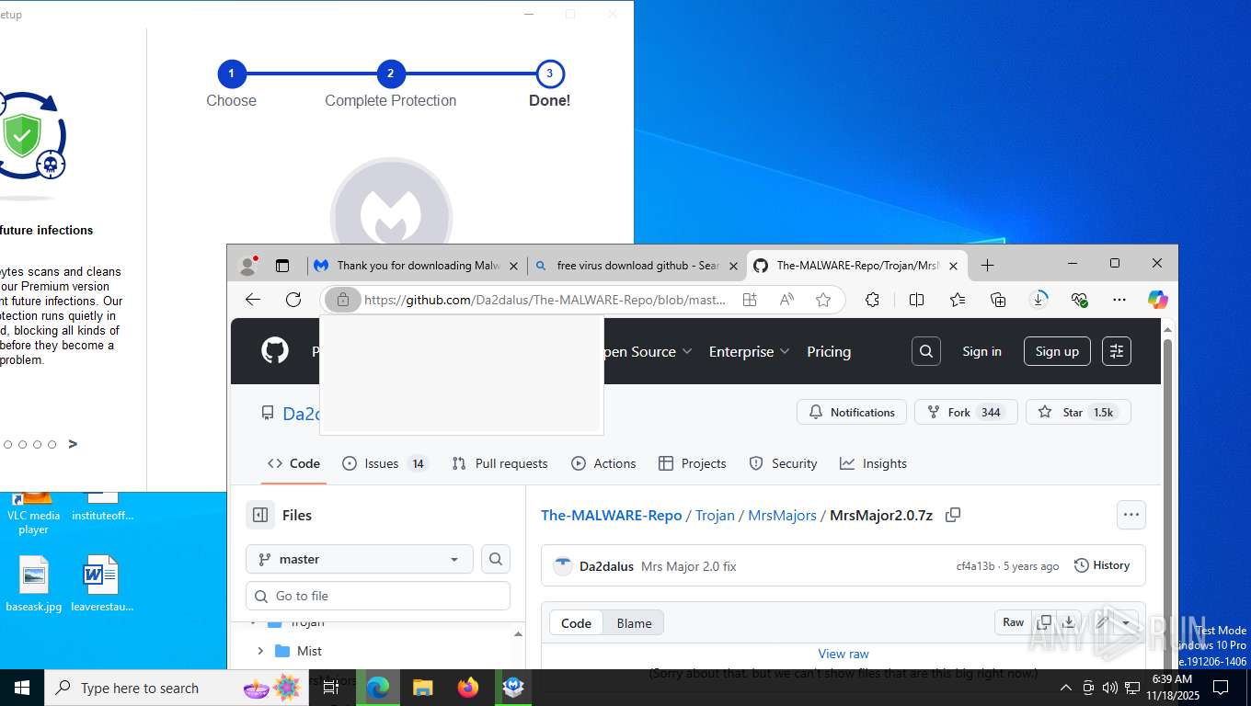The image size is (1251, 706).
Task: Refresh the GitHub page
Action: [293, 300]
